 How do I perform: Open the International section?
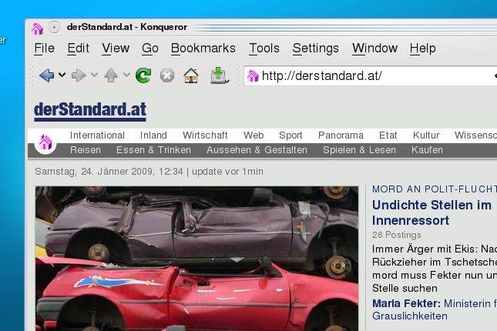pyautogui.click(x=97, y=135)
